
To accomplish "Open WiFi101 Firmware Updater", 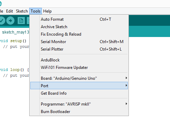I will 79,68.
